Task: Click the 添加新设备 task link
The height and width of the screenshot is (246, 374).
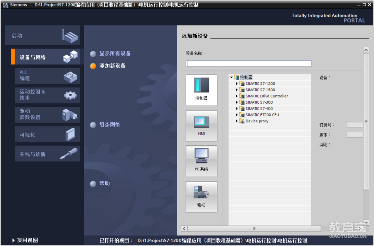Action: (x=112, y=66)
